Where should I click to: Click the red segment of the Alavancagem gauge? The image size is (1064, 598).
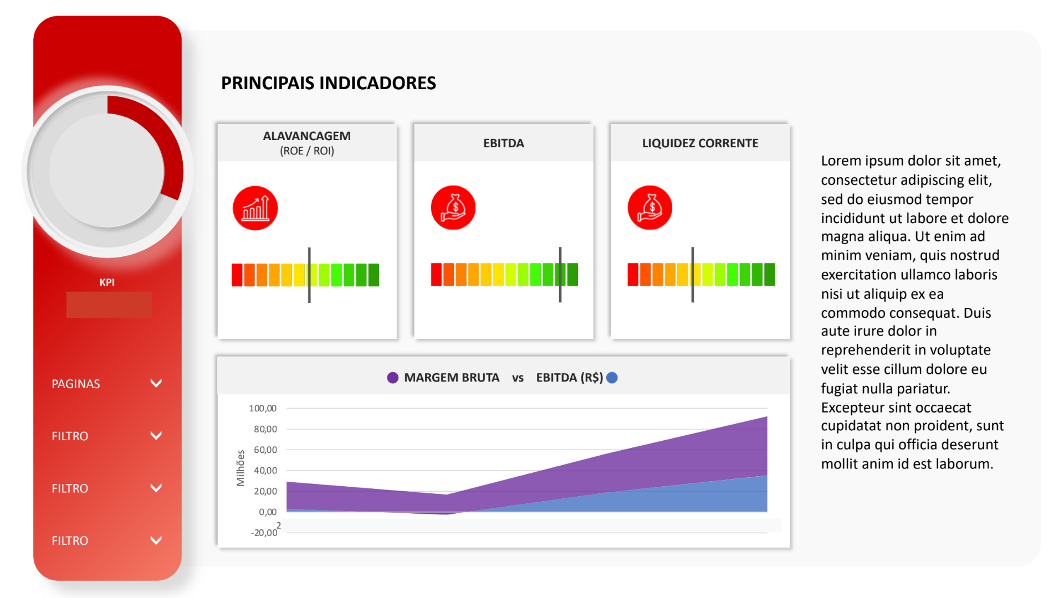click(237, 275)
